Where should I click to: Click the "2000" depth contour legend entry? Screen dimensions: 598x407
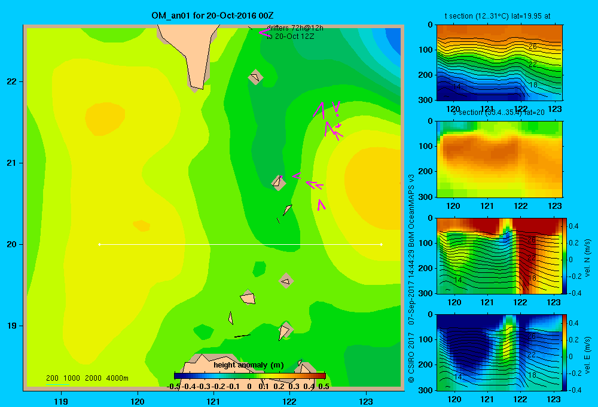pyautogui.click(x=93, y=378)
